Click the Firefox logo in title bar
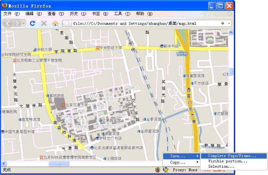This screenshot has height=175, width=268. 5,5
